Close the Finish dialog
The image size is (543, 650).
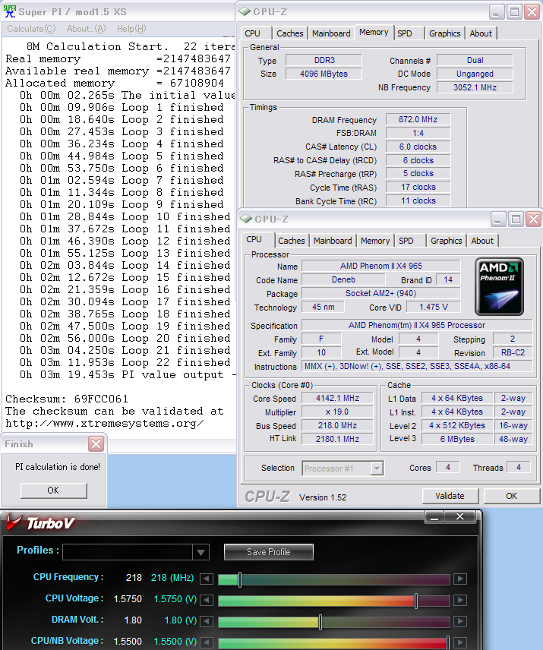(96, 444)
